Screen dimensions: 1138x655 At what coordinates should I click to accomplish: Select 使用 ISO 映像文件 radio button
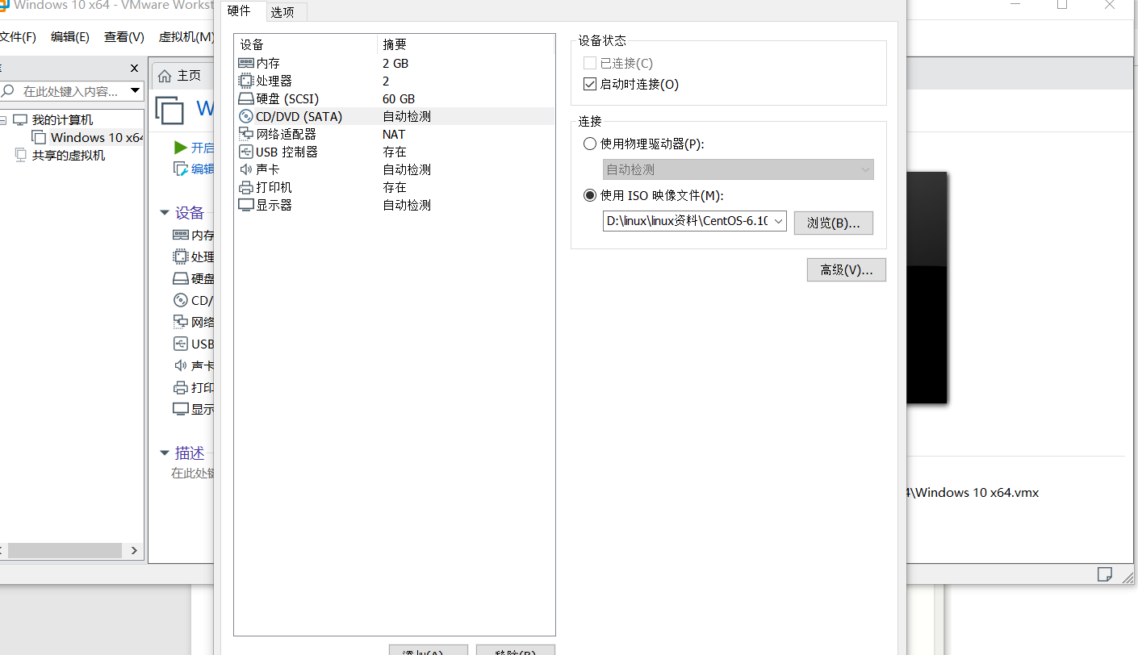[590, 195]
